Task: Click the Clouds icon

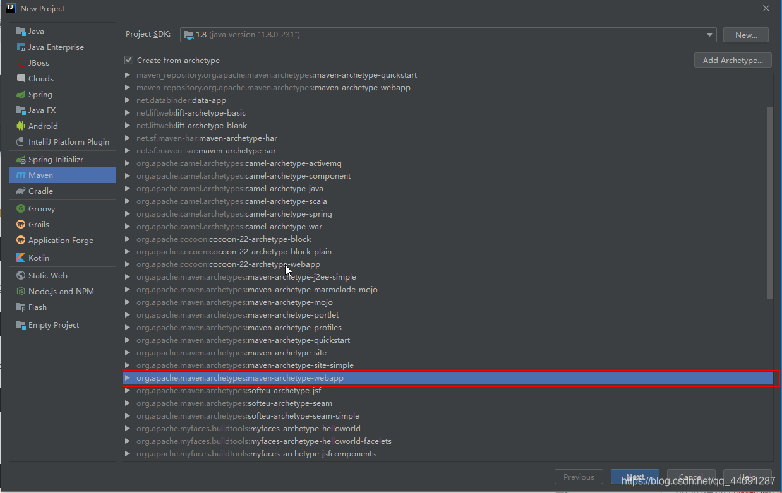Action: tap(21, 79)
